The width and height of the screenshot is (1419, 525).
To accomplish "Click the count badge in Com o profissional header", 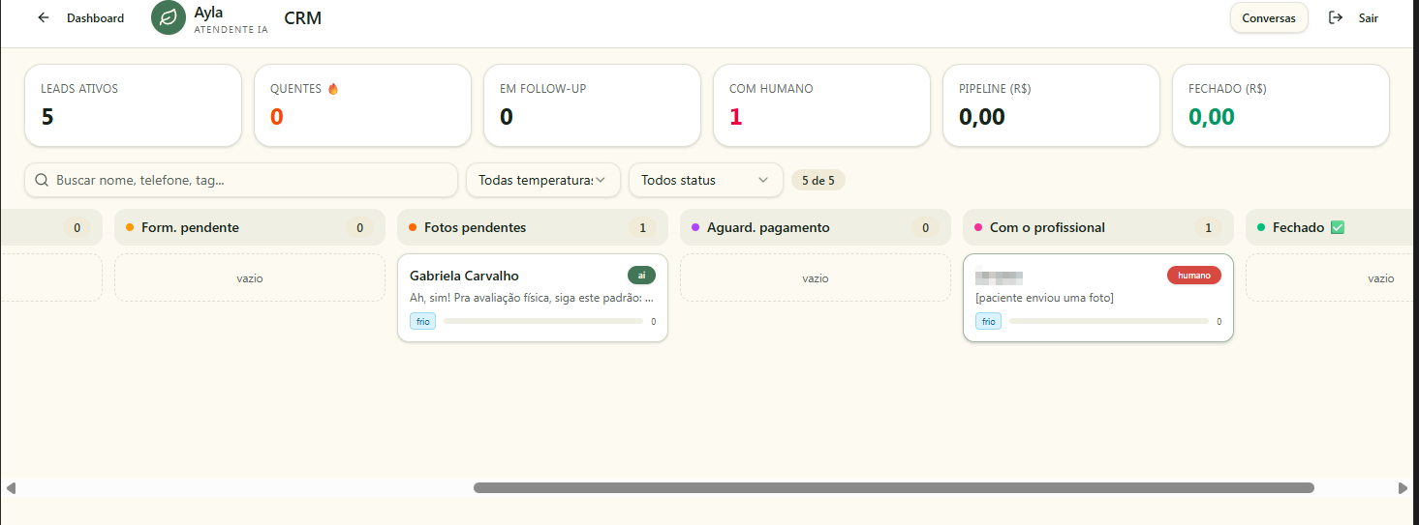I will tap(1208, 227).
